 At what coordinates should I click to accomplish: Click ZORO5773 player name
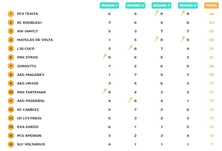pyautogui.click(x=27, y=66)
